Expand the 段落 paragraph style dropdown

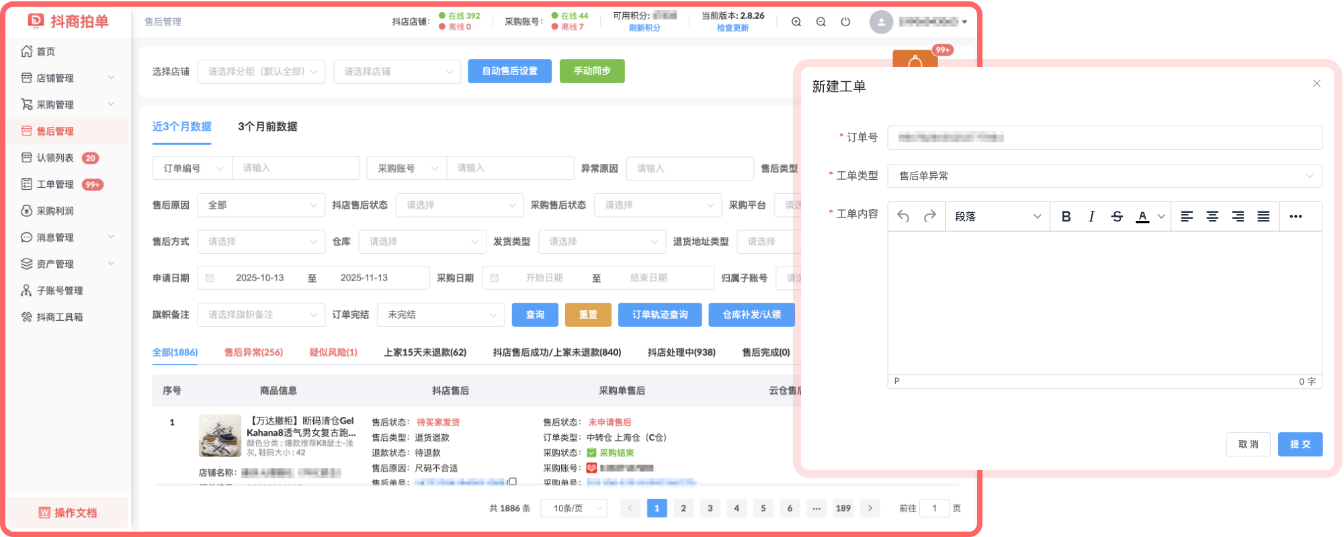(x=997, y=216)
